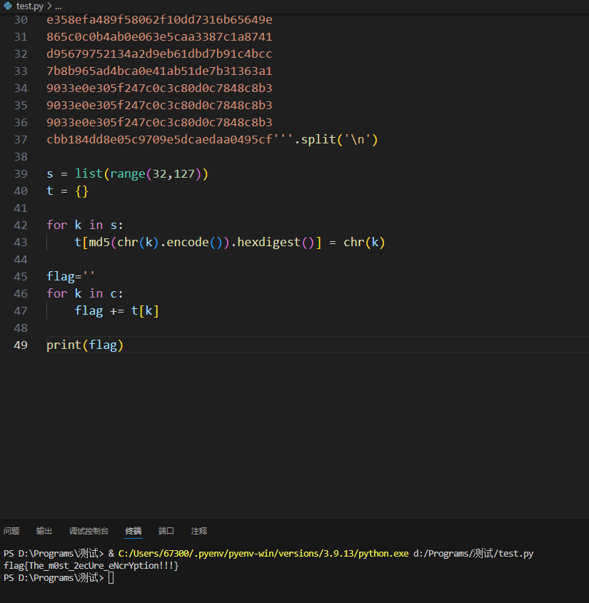Screen dimensions: 589x603
Task: Switch to the 端口 (Ports) tab
Action: (x=166, y=531)
